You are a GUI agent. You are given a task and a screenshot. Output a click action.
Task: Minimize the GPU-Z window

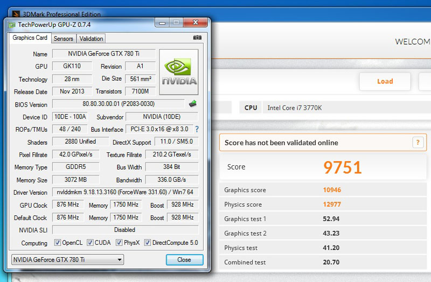(x=162, y=23)
